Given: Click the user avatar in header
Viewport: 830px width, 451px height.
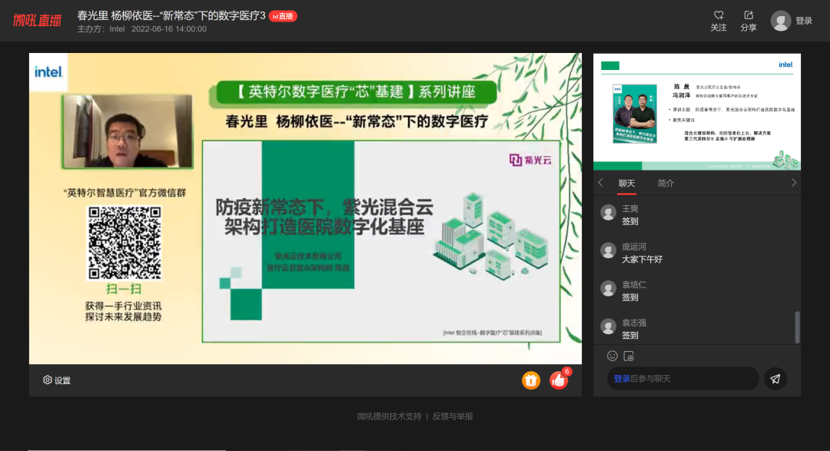Looking at the screenshot, I should coord(780,21).
